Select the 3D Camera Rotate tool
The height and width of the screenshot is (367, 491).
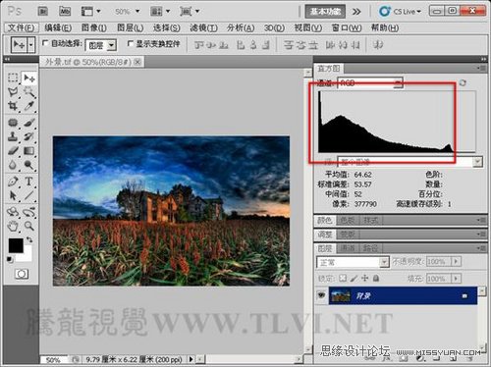pos(29,212)
